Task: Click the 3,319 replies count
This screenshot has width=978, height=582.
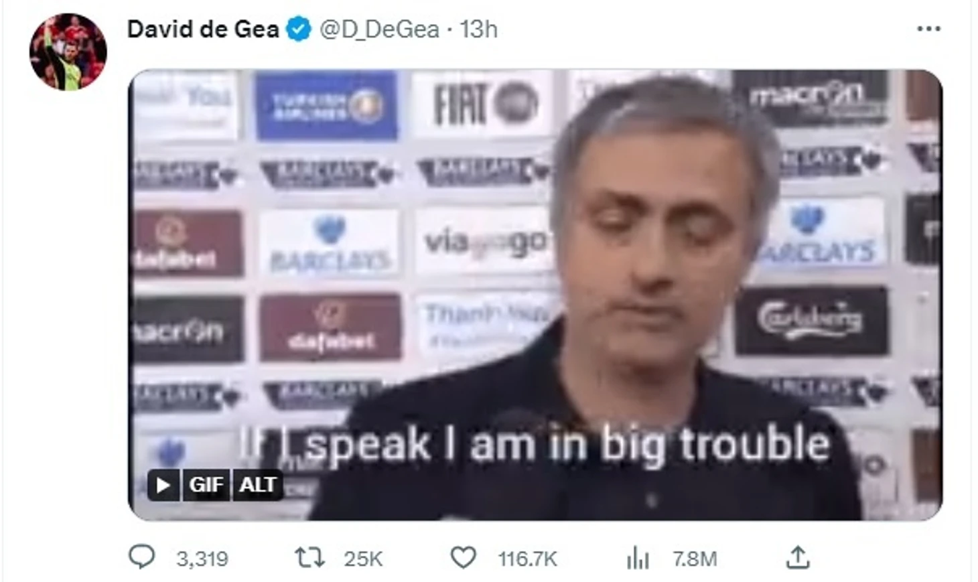Action: point(202,559)
